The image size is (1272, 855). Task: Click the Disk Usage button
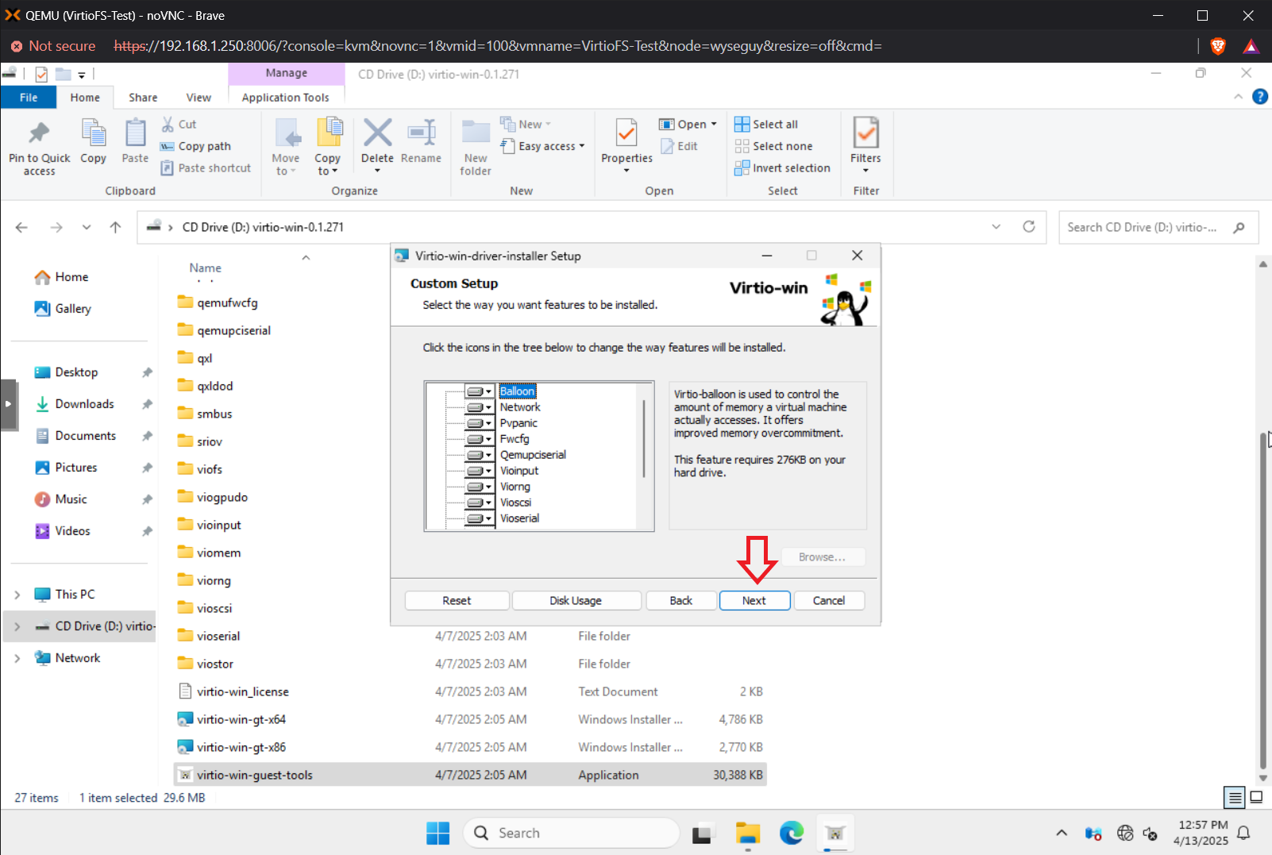click(576, 600)
